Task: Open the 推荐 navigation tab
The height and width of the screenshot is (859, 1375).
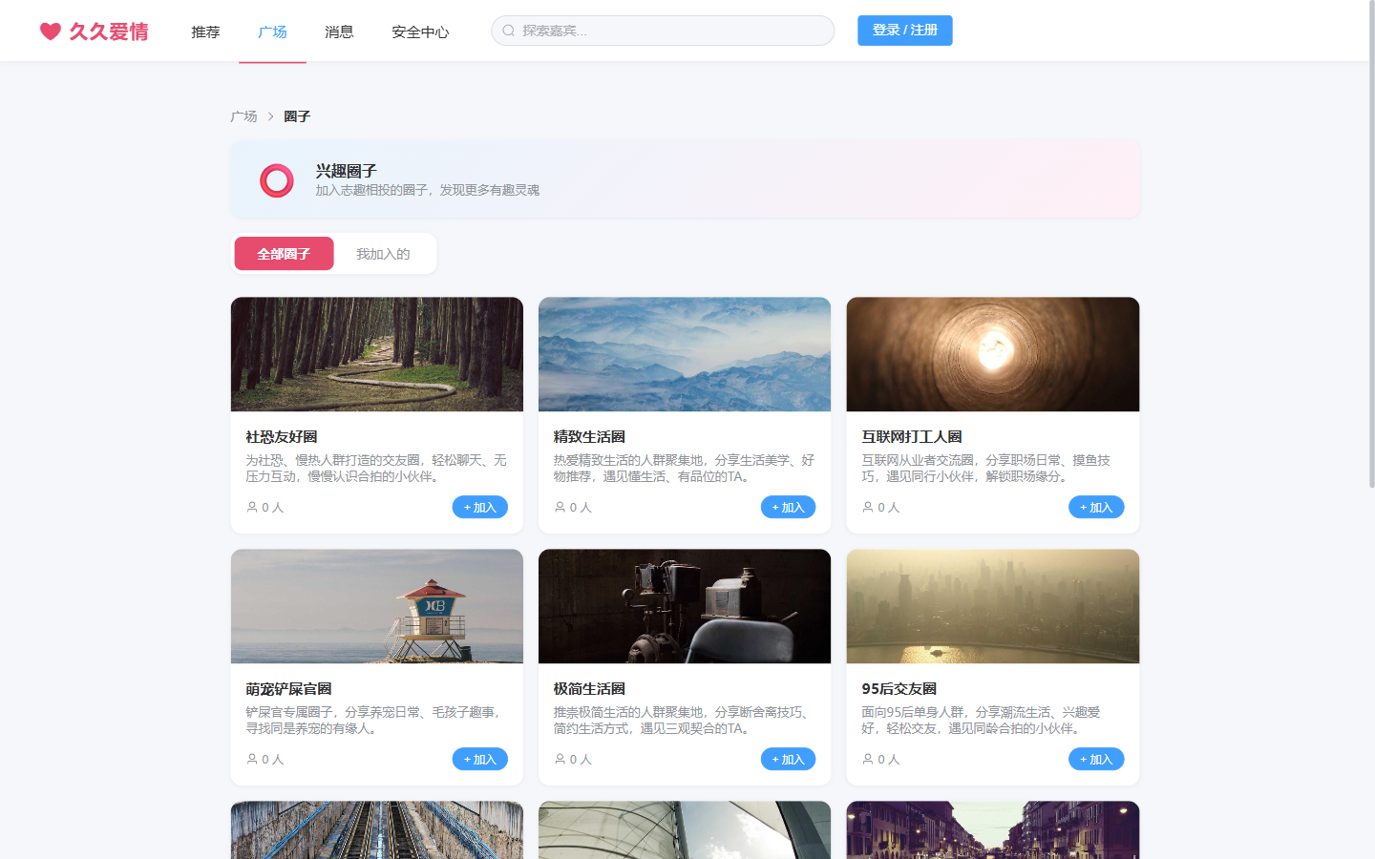Action: (x=205, y=31)
